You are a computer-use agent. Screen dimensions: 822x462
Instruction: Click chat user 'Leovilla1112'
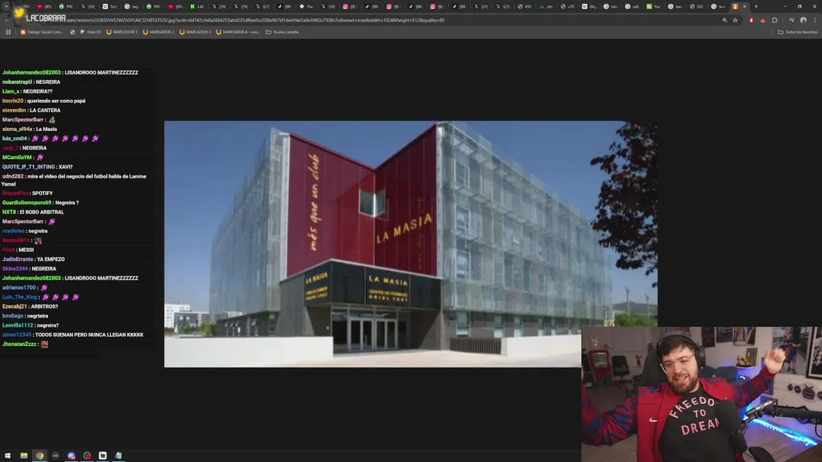(17, 325)
